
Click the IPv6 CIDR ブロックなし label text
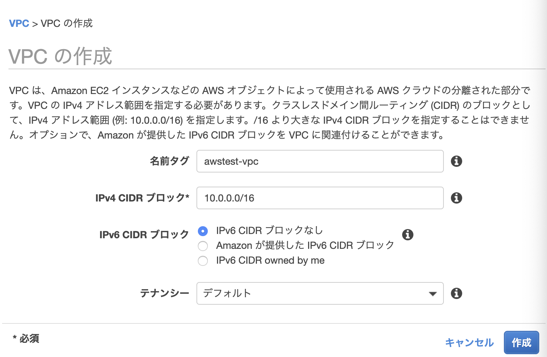pos(269,230)
